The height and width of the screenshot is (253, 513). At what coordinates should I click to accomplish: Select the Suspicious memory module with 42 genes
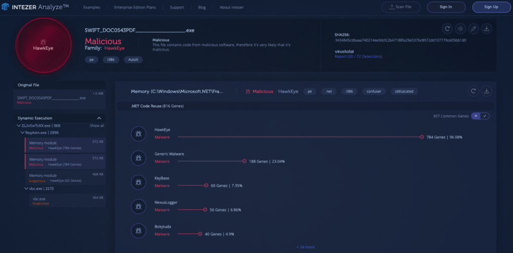click(65, 178)
